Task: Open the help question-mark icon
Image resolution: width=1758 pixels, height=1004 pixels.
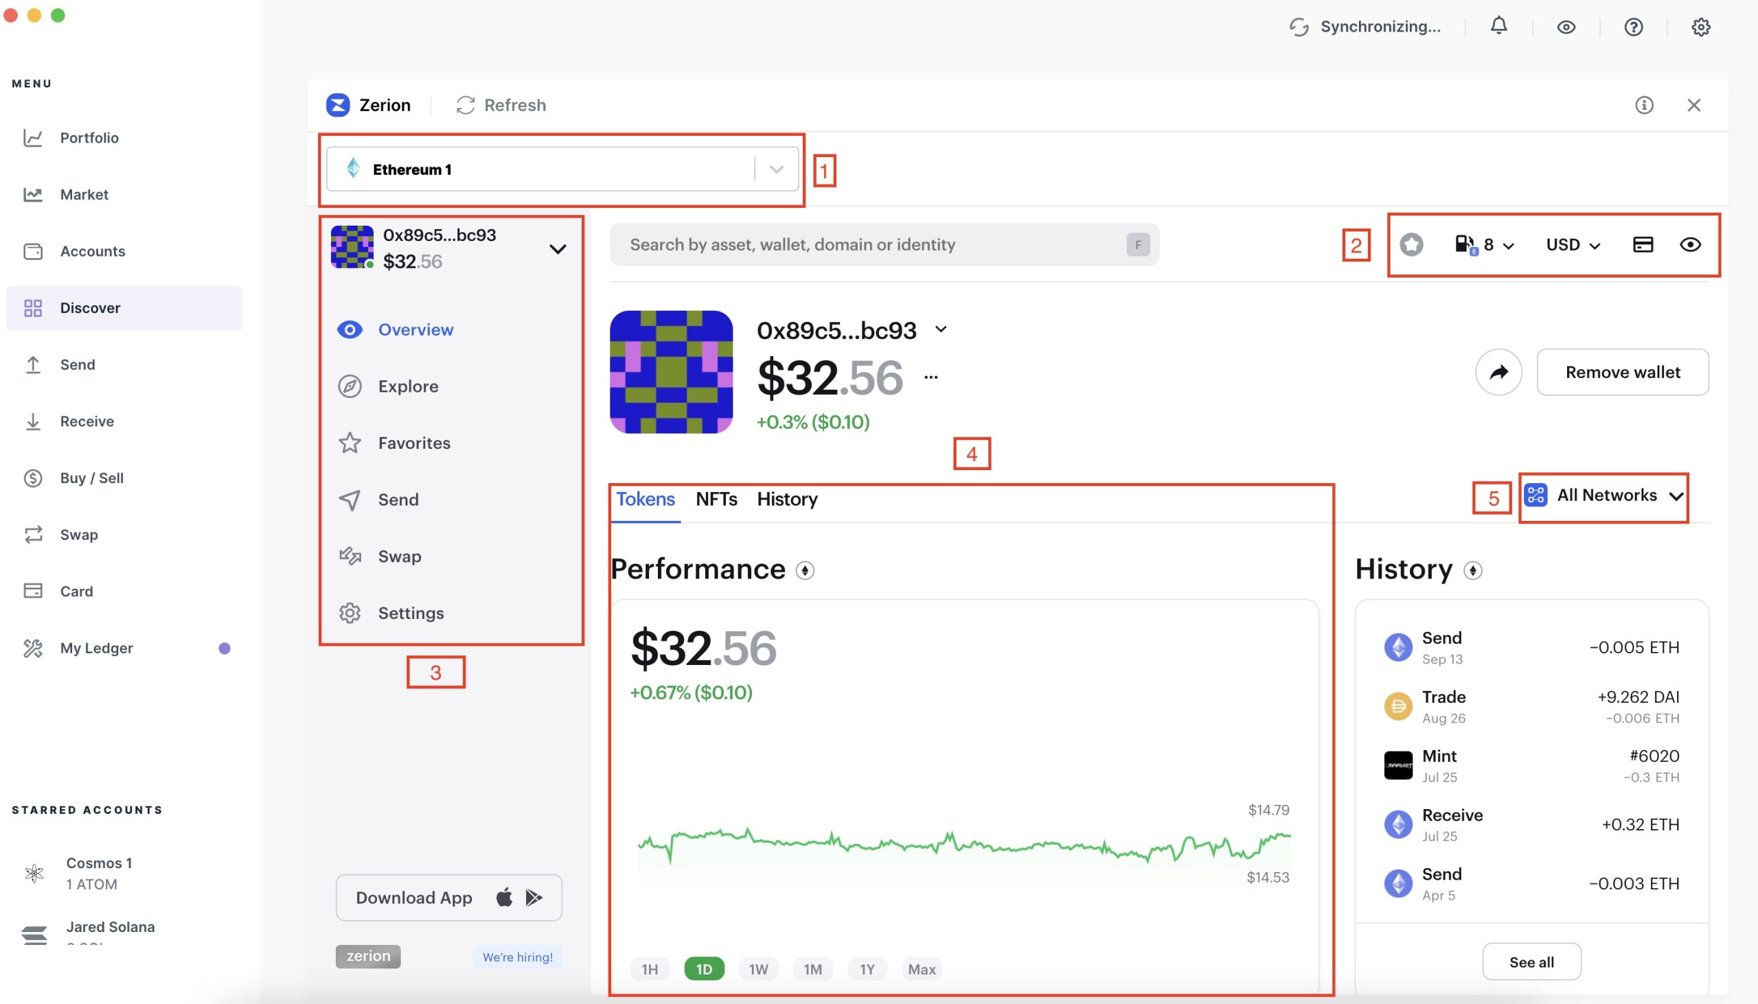Action: (1632, 27)
